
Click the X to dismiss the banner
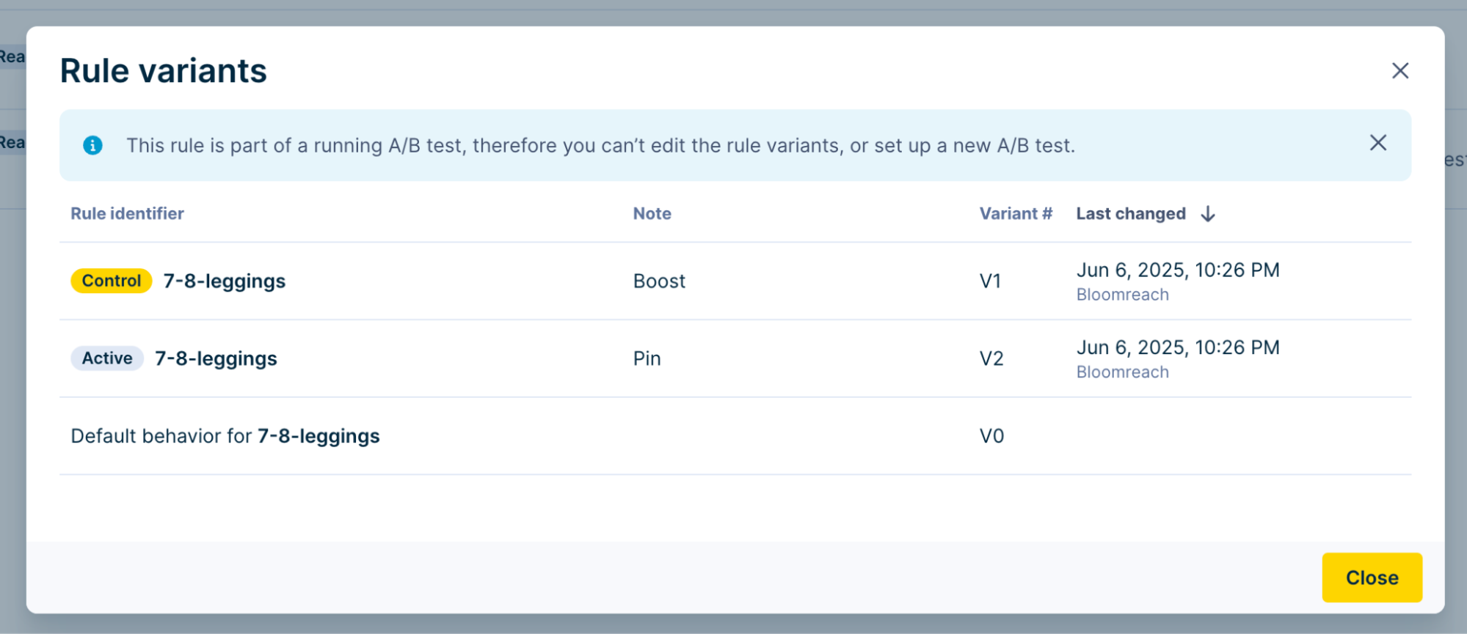click(x=1377, y=143)
